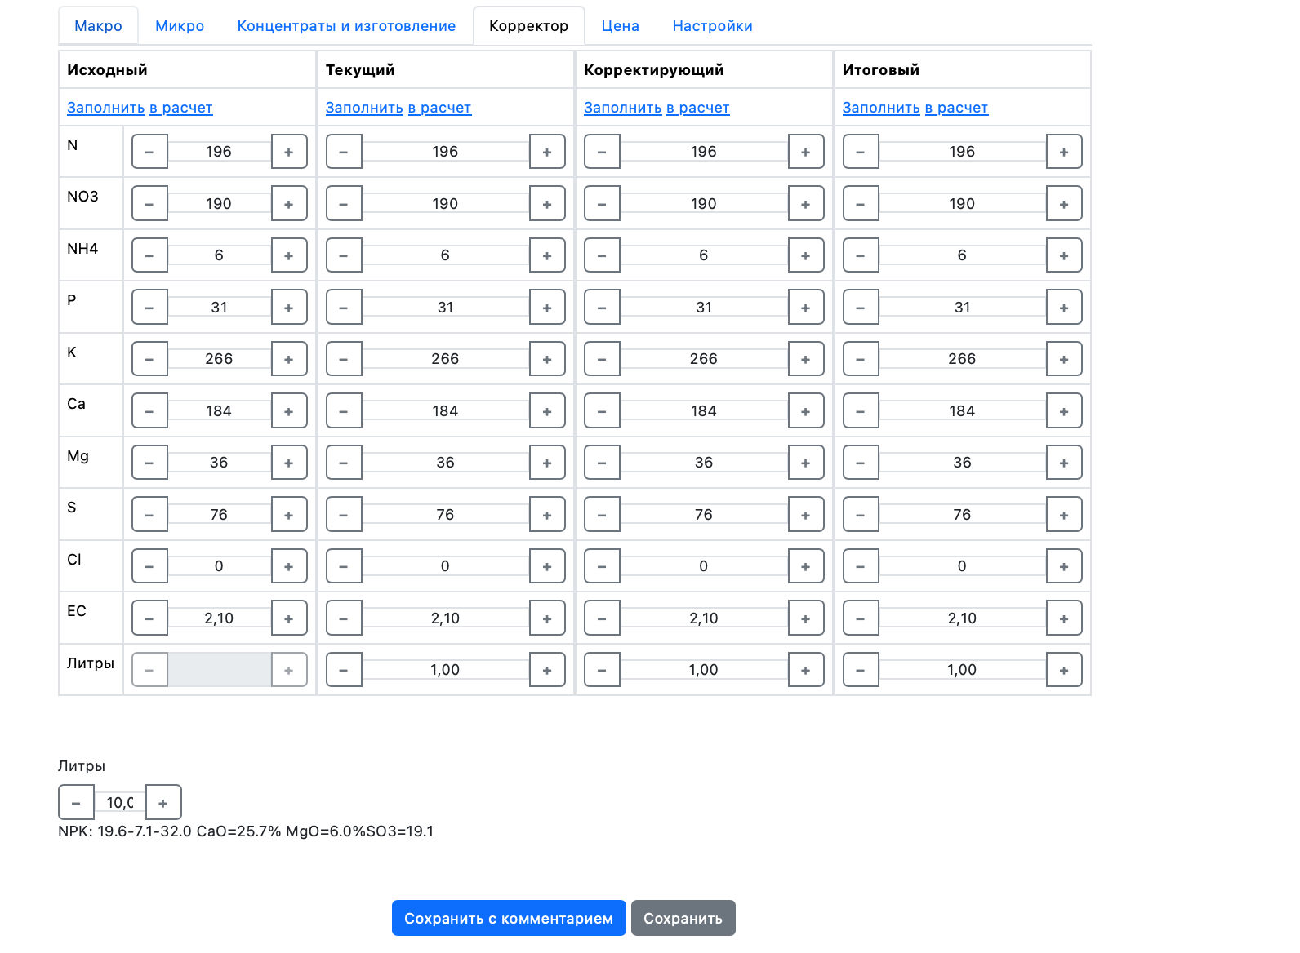Click the gray Сохранить button

click(x=683, y=918)
